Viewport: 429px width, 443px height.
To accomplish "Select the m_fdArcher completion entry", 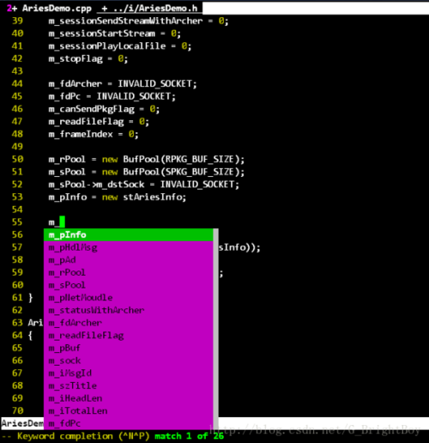I will [x=128, y=323].
